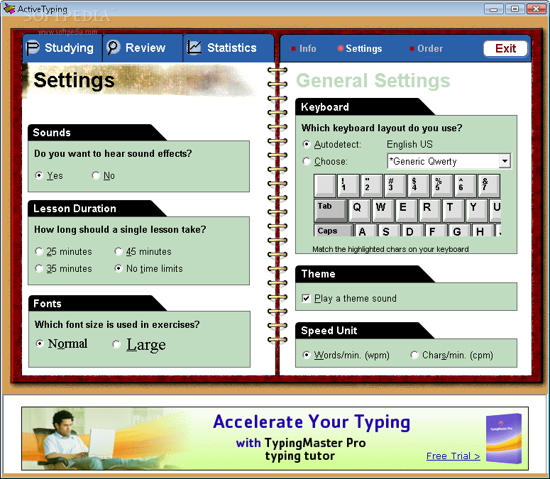
Task: Click the TypingMaster Pro box image
Action: pyautogui.click(x=504, y=439)
